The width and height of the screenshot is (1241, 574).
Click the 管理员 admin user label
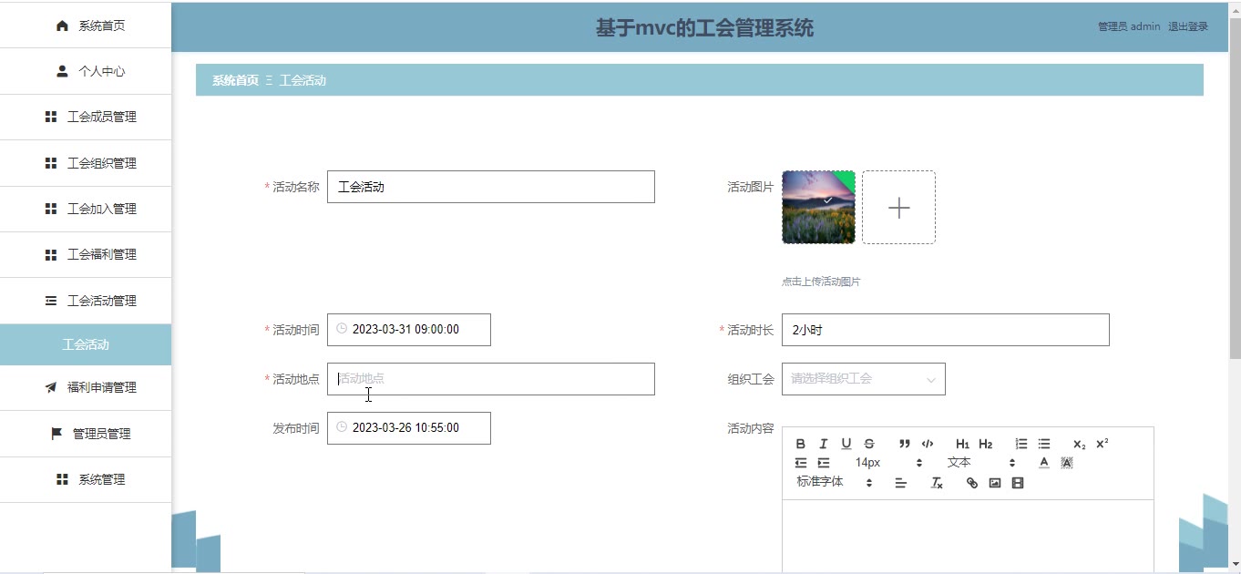coord(1129,26)
